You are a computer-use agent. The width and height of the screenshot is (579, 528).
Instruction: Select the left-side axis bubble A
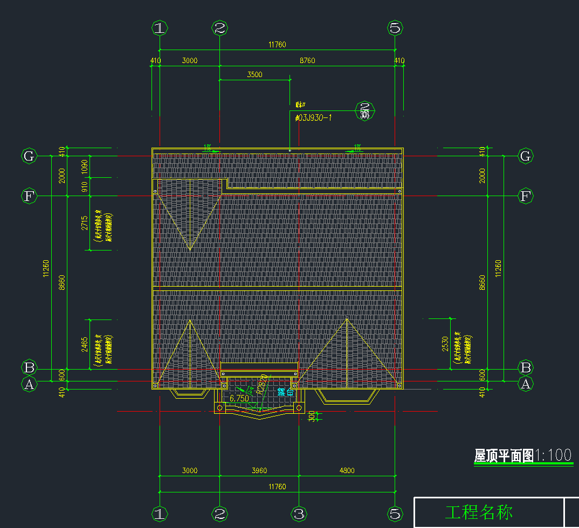pyautogui.click(x=29, y=384)
